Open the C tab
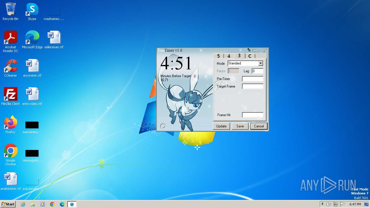370x208 pixels. 250,56
